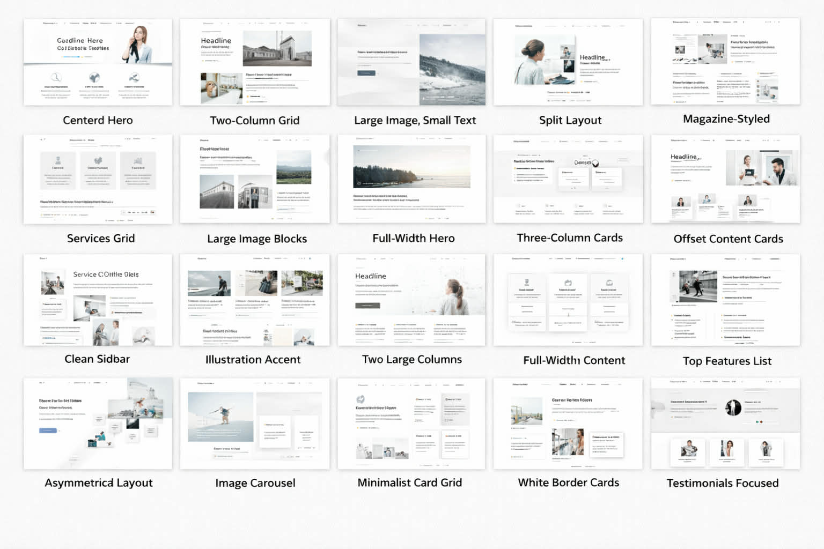
Task: Select the Three-Column Cards layout
Action: click(x=568, y=179)
